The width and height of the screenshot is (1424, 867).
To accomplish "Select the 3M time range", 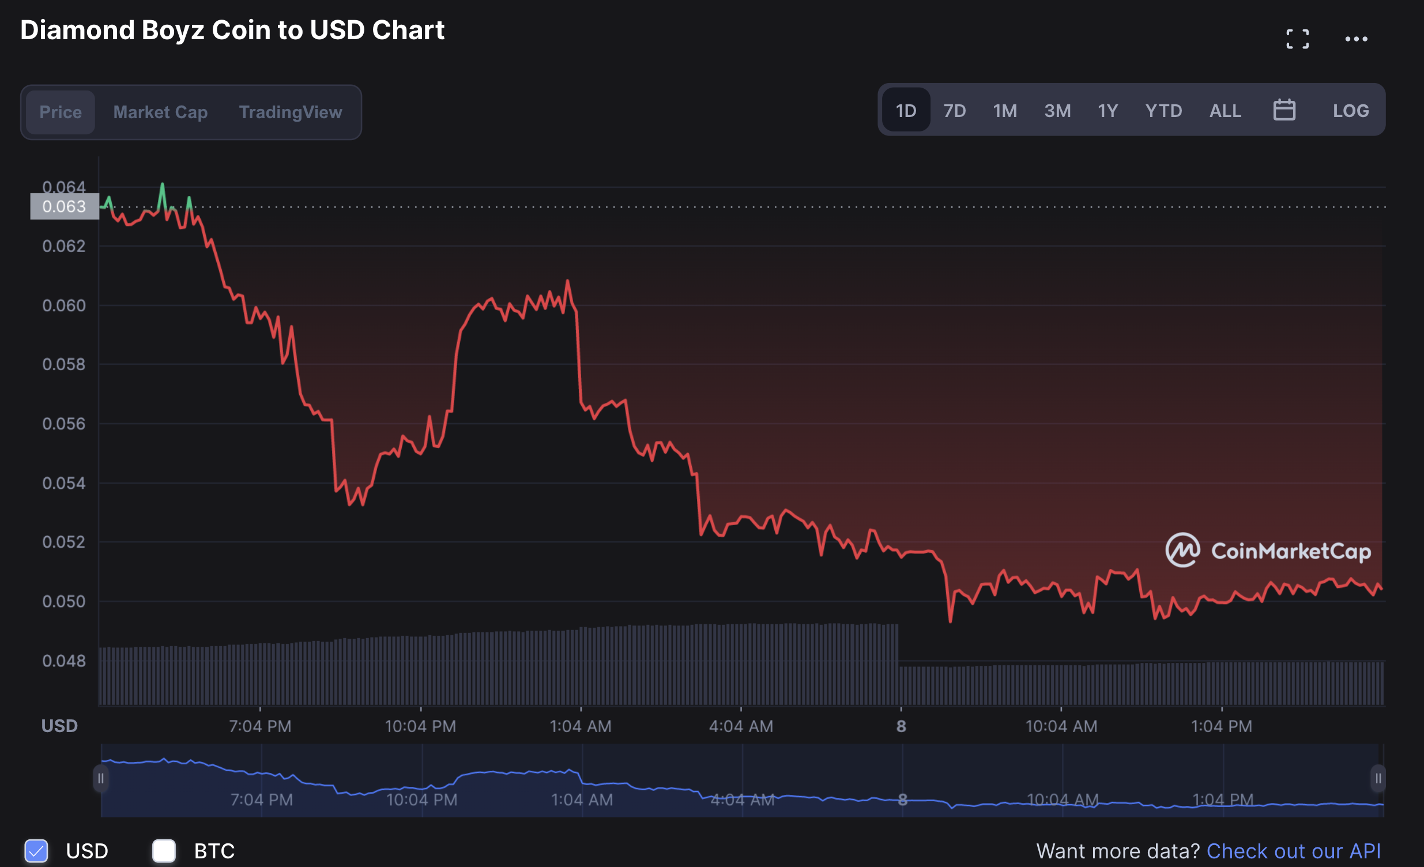I will click(1057, 111).
